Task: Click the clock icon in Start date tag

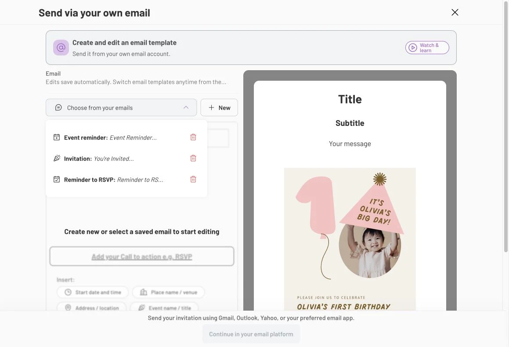Action: pyautogui.click(x=68, y=292)
